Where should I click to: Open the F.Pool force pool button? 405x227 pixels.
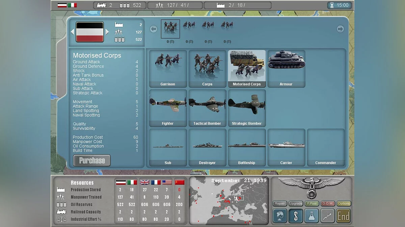(312, 203)
